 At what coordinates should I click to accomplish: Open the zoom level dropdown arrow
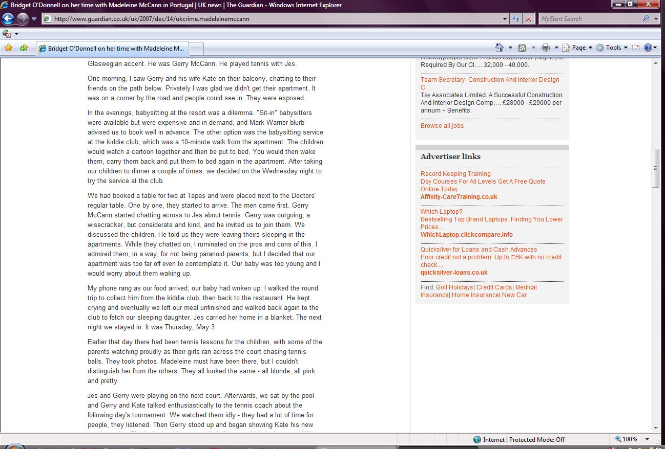648,439
